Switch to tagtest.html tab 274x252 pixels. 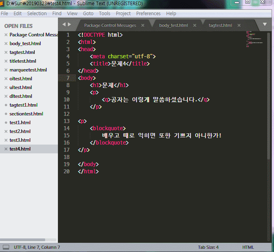(220, 25)
